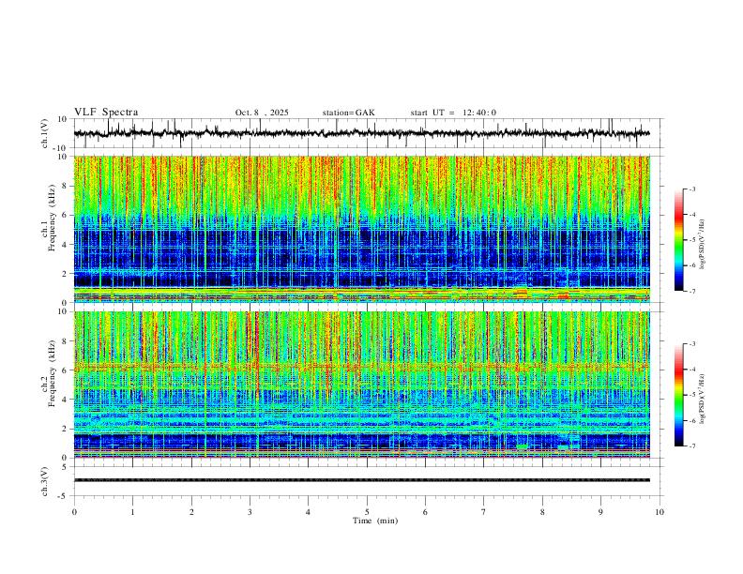Image resolution: width=743 pixels, height=574 pixels.
Task: Click the ch.2 PSD color bar
Action: point(678,395)
